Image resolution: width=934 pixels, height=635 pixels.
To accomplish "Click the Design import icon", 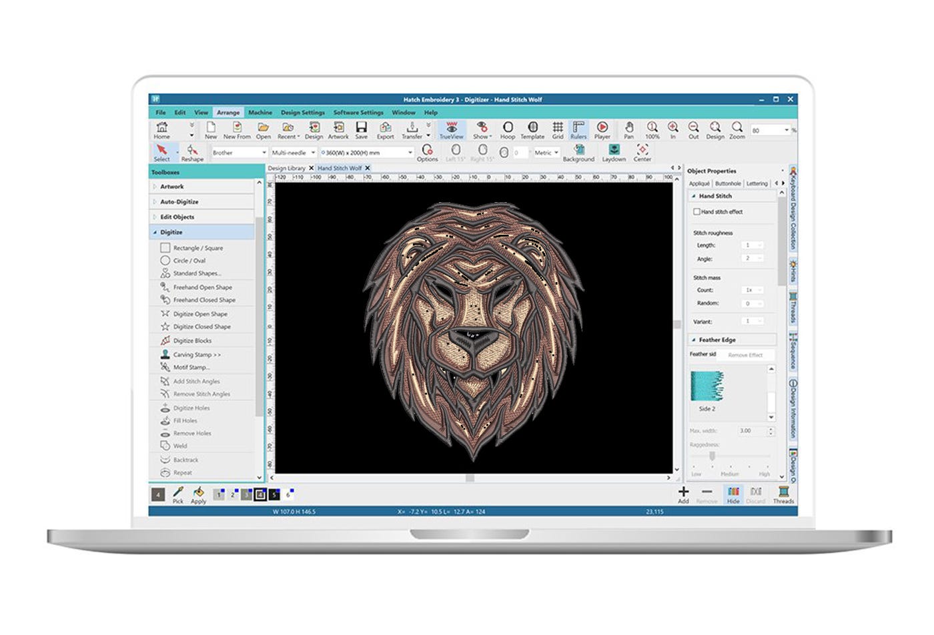I will coord(314,129).
